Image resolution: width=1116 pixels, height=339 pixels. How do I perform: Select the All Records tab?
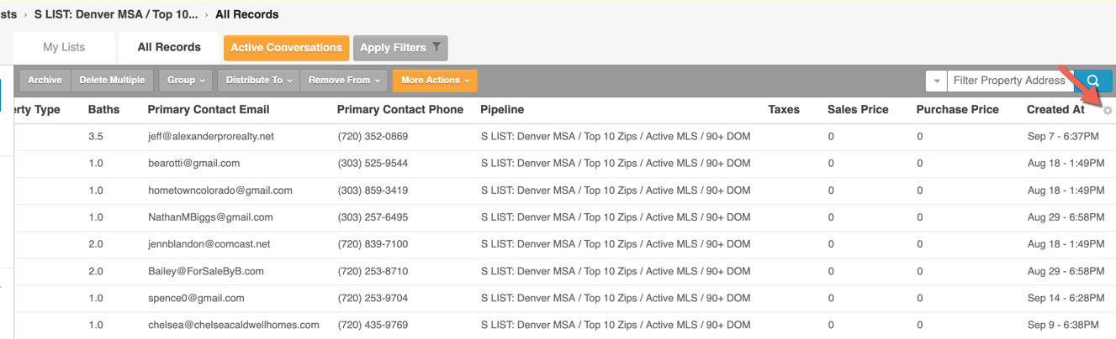pos(169,48)
